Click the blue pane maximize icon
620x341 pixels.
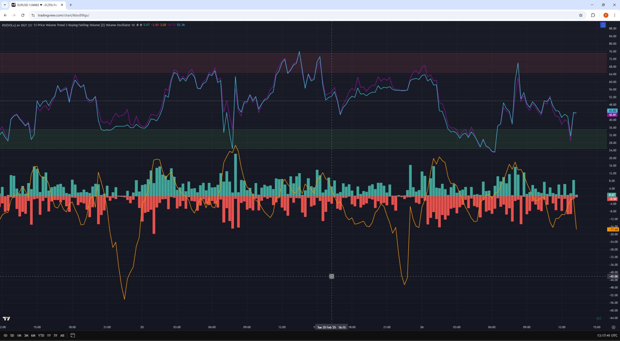pyautogui.click(x=603, y=25)
